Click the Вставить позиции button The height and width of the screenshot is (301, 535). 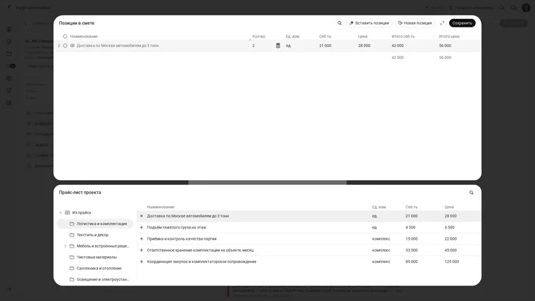369,23
